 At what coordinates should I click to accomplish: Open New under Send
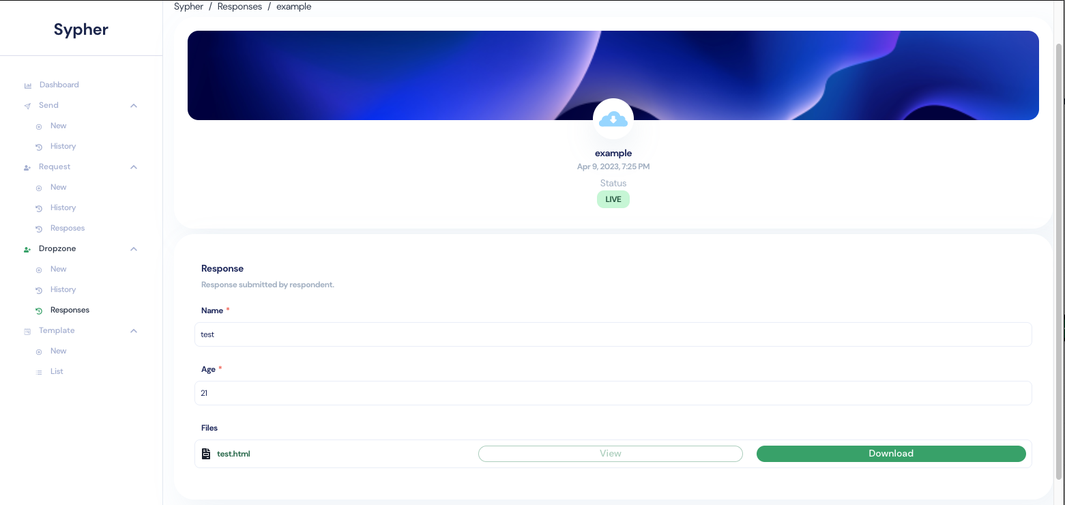[x=59, y=126]
